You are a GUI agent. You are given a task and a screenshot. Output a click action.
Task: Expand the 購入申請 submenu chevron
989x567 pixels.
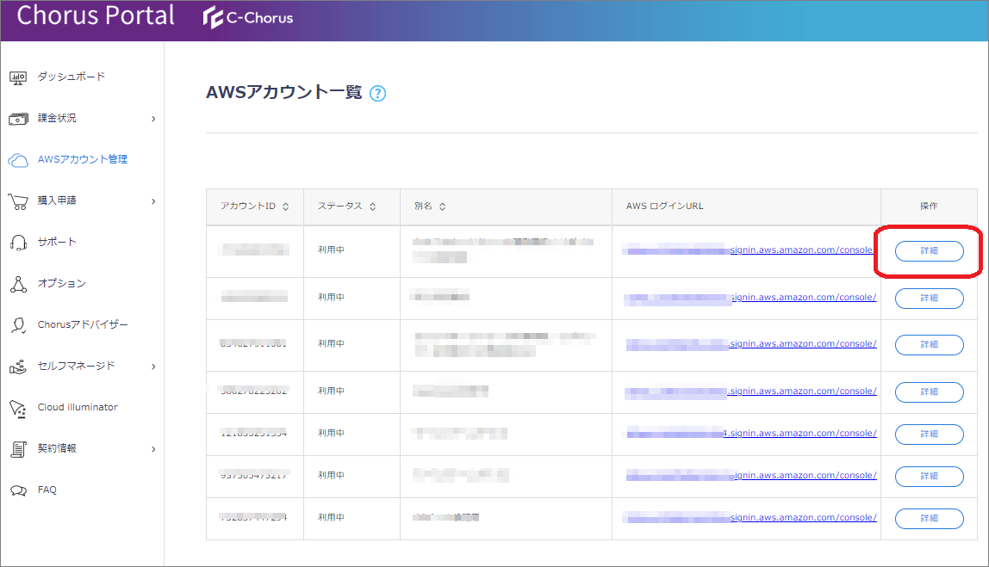click(x=153, y=201)
